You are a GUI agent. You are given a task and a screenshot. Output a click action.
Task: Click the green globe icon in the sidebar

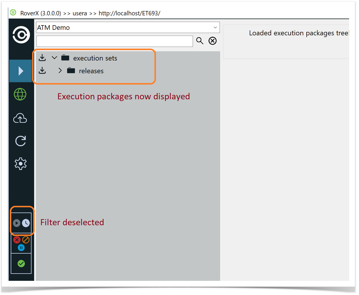[x=20, y=94]
